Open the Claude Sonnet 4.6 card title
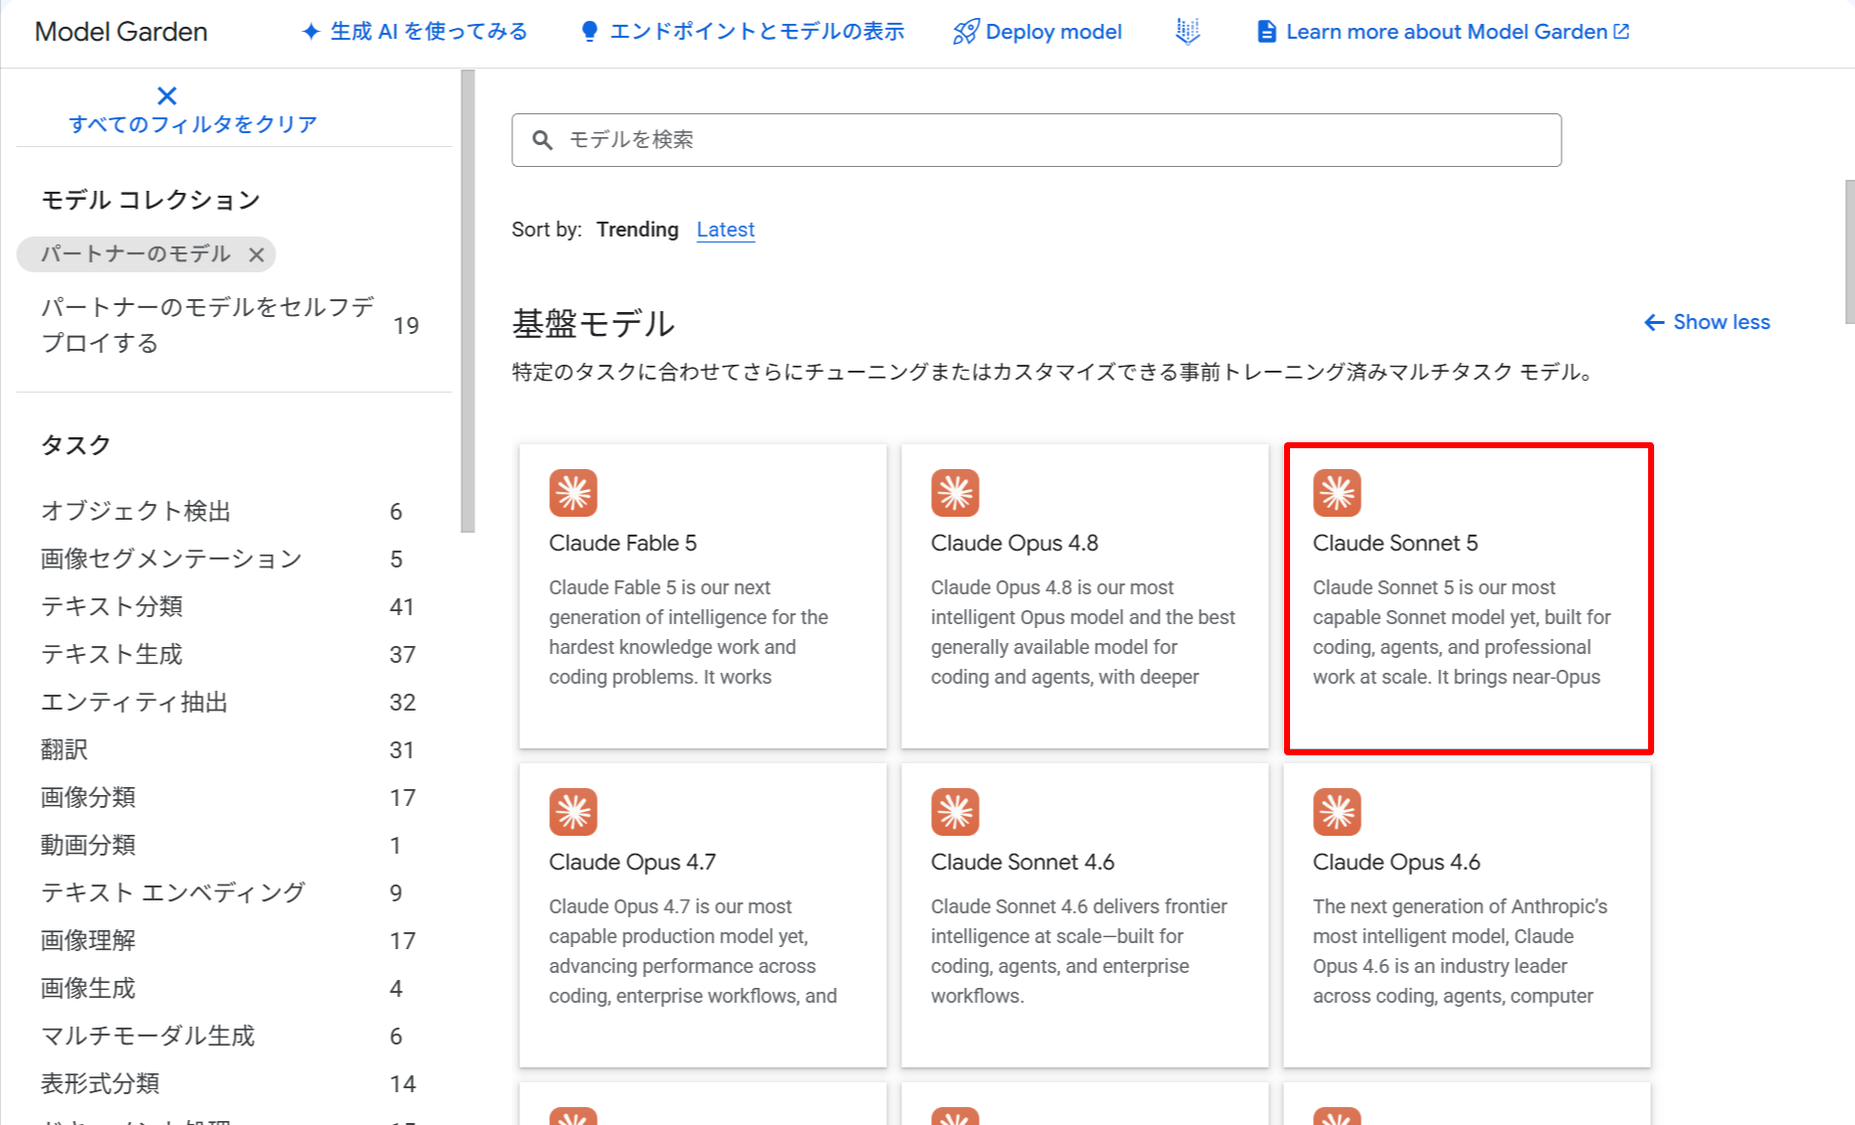1855x1125 pixels. click(1022, 863)
